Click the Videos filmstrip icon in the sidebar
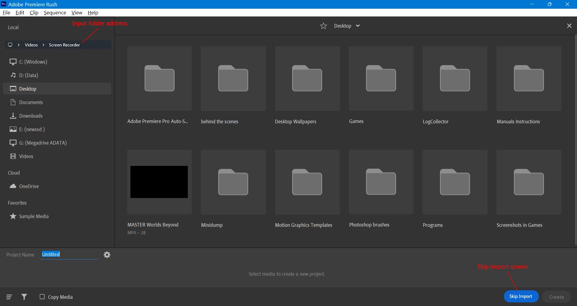577x306 pixels. (13, 156)
